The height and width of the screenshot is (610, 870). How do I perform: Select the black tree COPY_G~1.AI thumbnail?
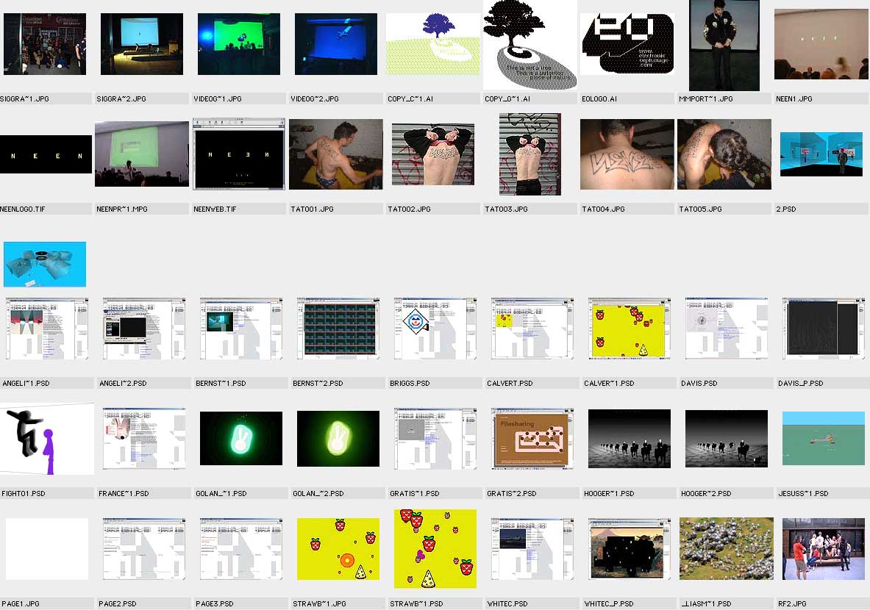click(530, 44)
